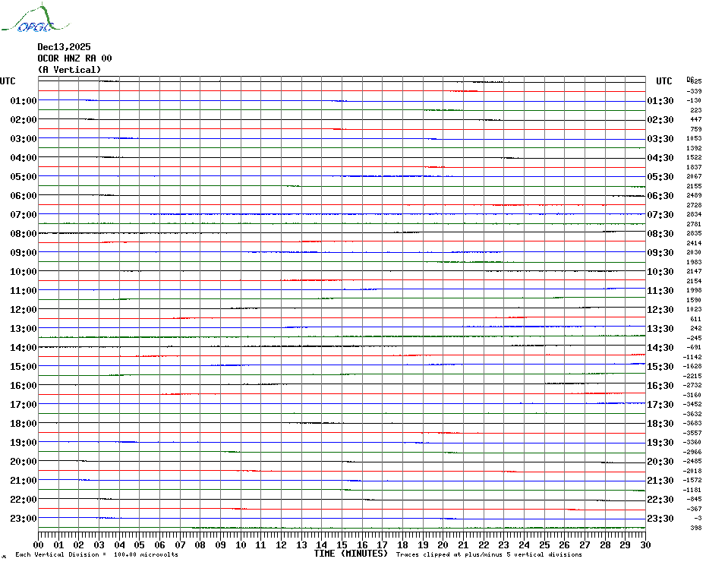Click the 07:00 hour label
The height and width of the screenshot is (565, 706).
pos(24,214)
